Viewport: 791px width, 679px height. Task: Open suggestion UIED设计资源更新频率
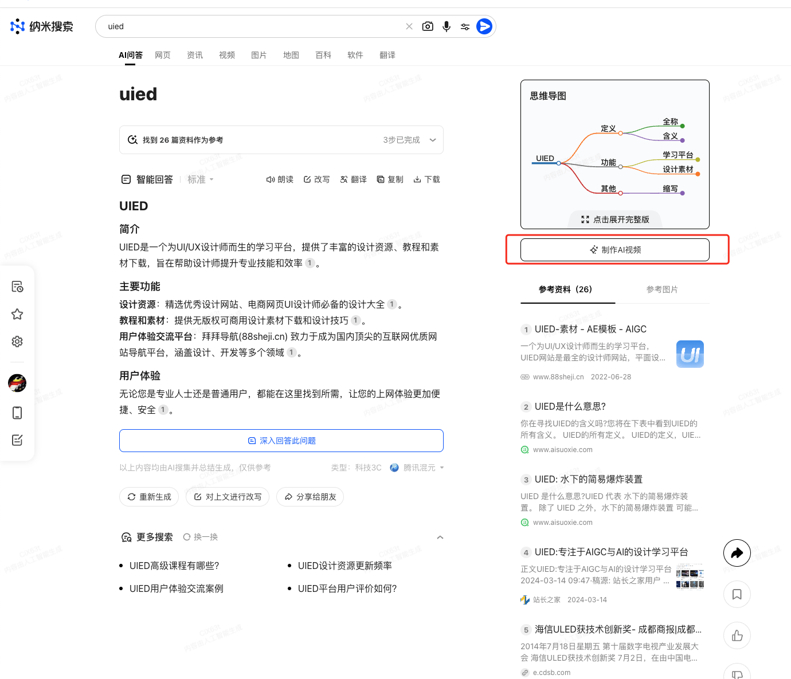click(x=345, y=566)
